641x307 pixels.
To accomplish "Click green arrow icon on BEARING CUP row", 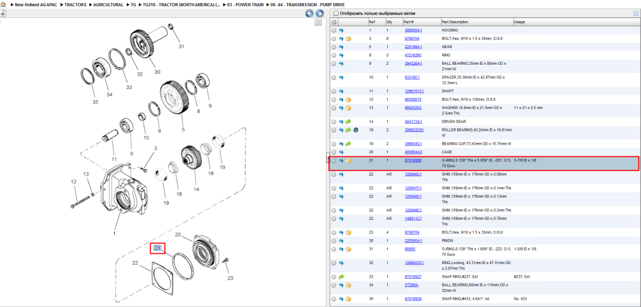I will point(348,144).
